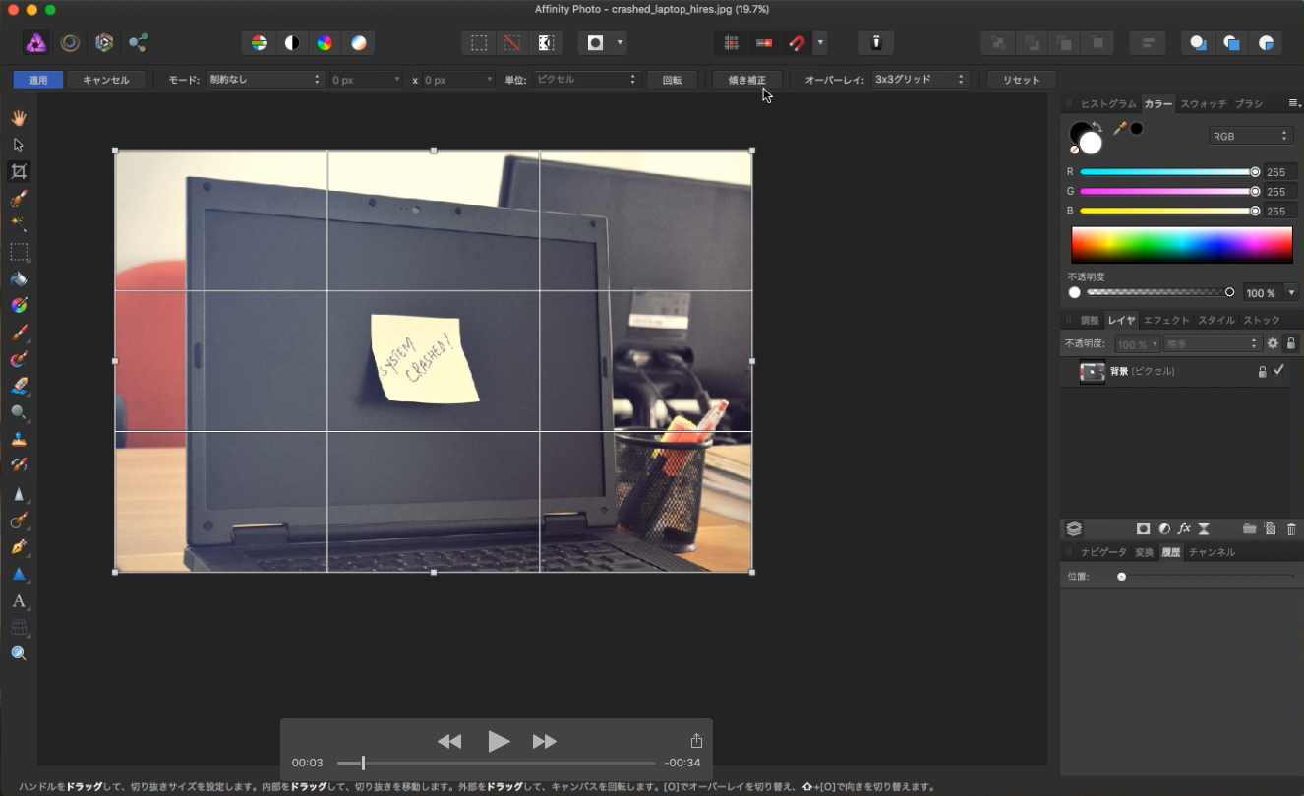Click the rainbow color spectrum bar
This screenshot has height=796, width=1304.
coord(1181,245)
